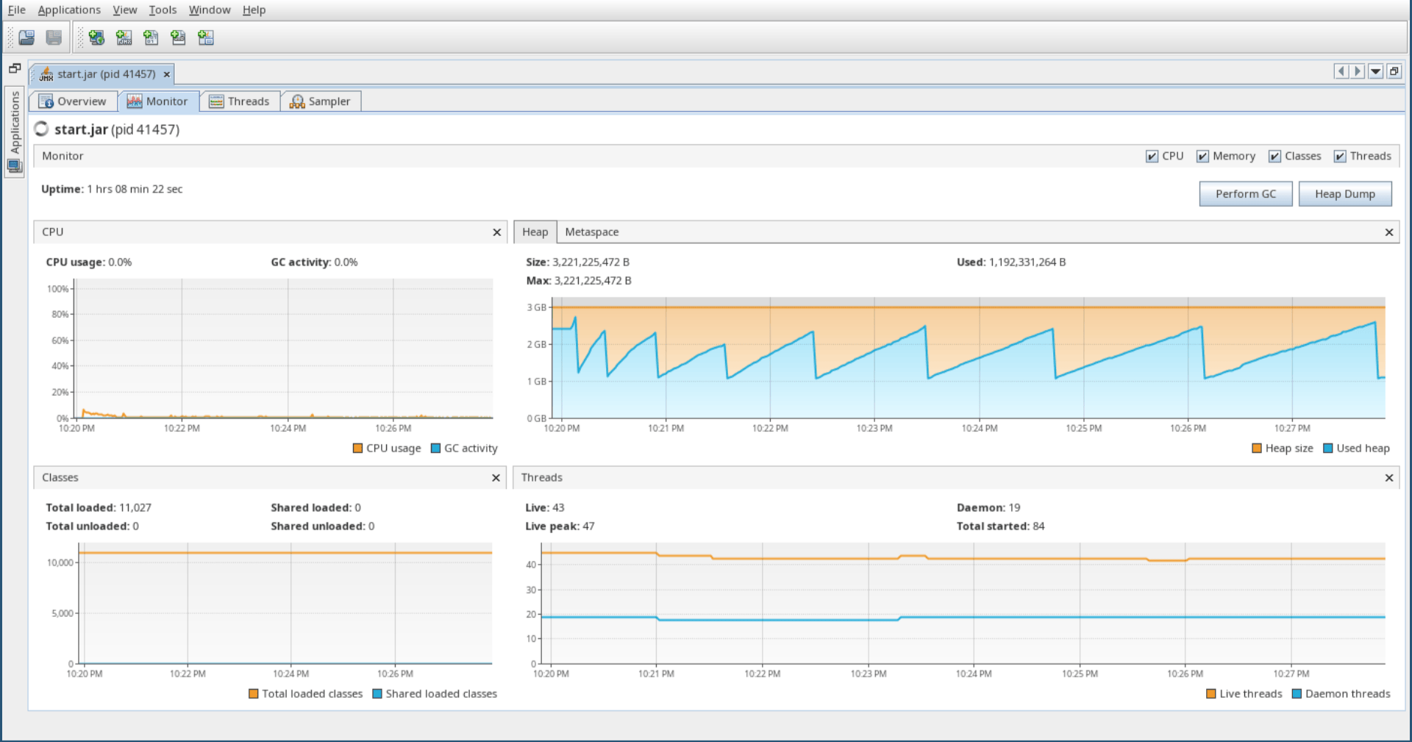
Task: Click the Add Application Snapshot toolbar icon
Action: click(178, 38)
